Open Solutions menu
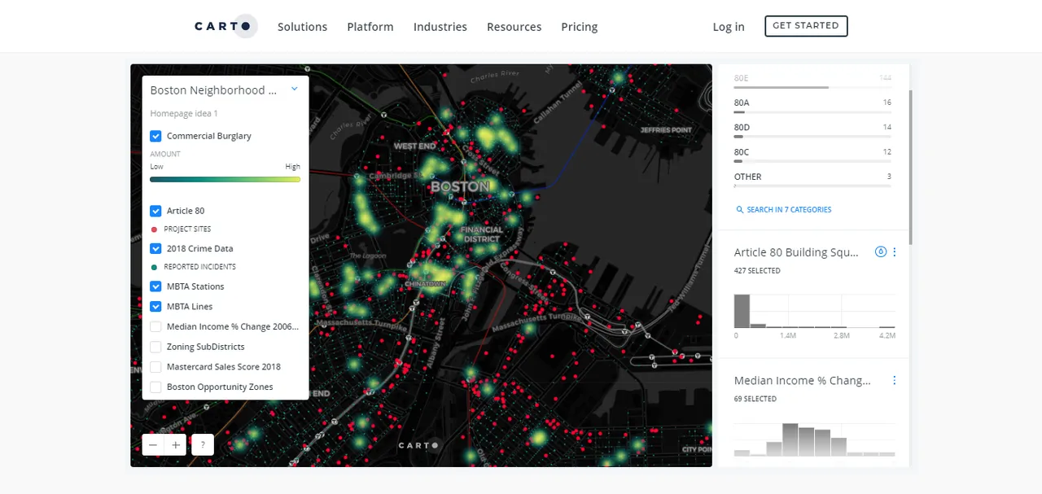The height and width of the screenshot is (494, 1042). tap(302, 27)
